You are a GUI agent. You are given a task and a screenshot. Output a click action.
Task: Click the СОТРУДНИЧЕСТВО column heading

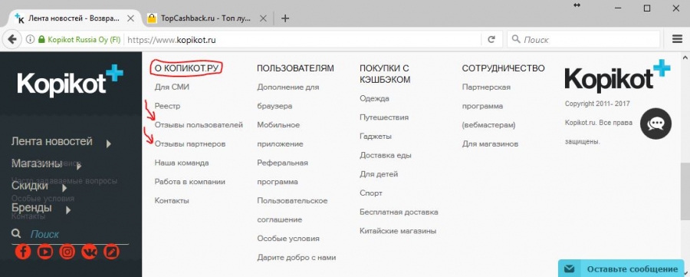[x=504, y=68]
